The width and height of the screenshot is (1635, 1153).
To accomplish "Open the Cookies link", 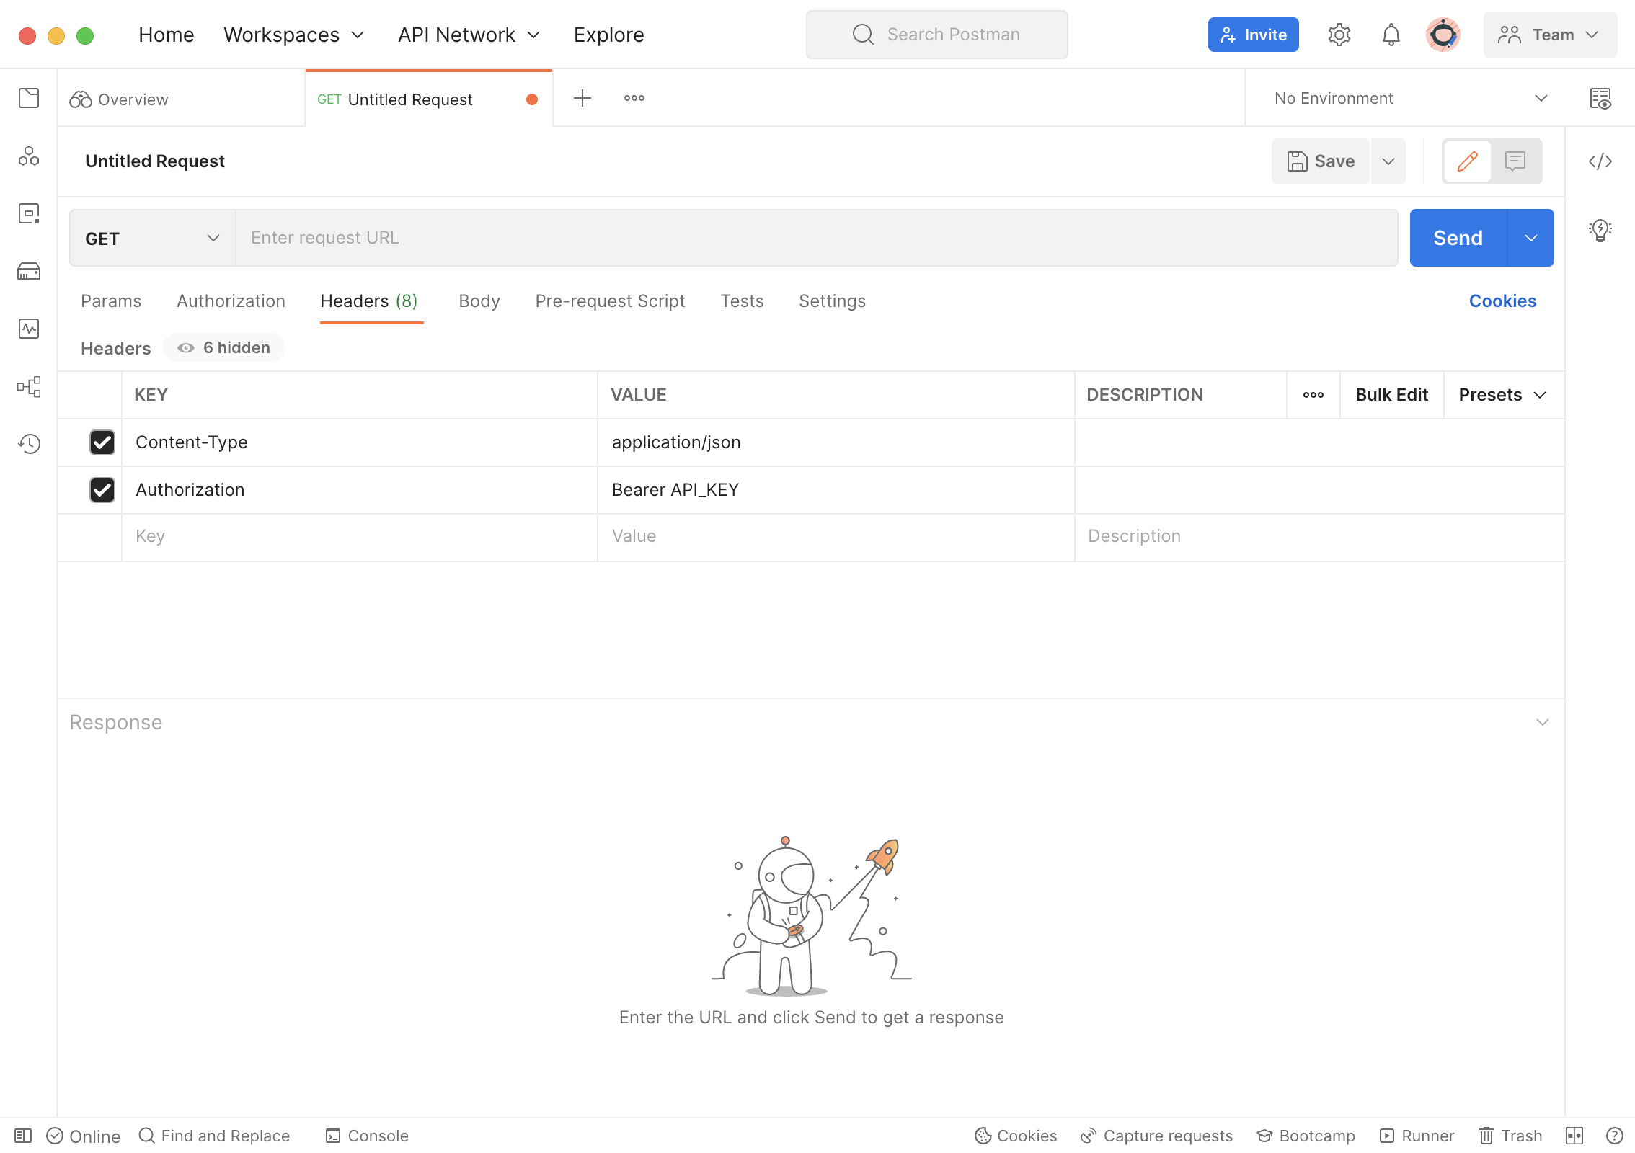I will tap(1502, 301).
